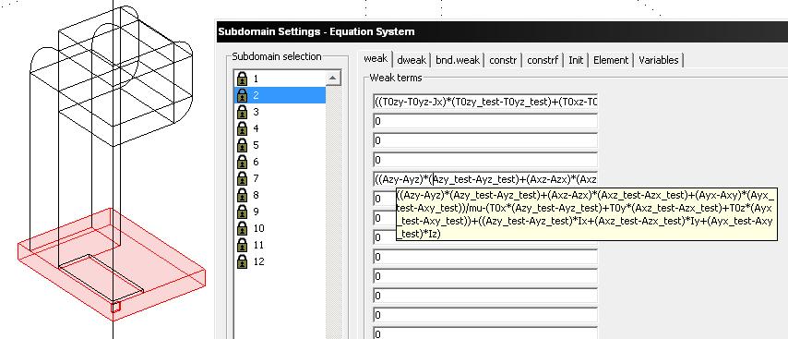Image resolution: width=788 pixels, height=339 pixels.
Task: Select subdomain 2 in the list
Action: coord(280,95)
